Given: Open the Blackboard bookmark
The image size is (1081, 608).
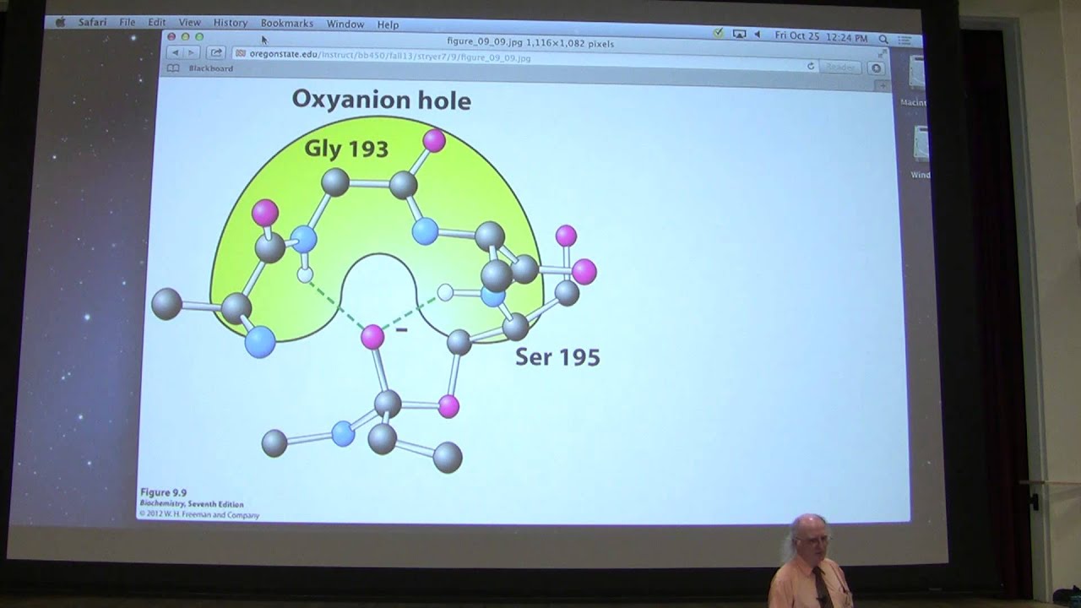Looking at the screenshot, I should [x=211, y=68].
